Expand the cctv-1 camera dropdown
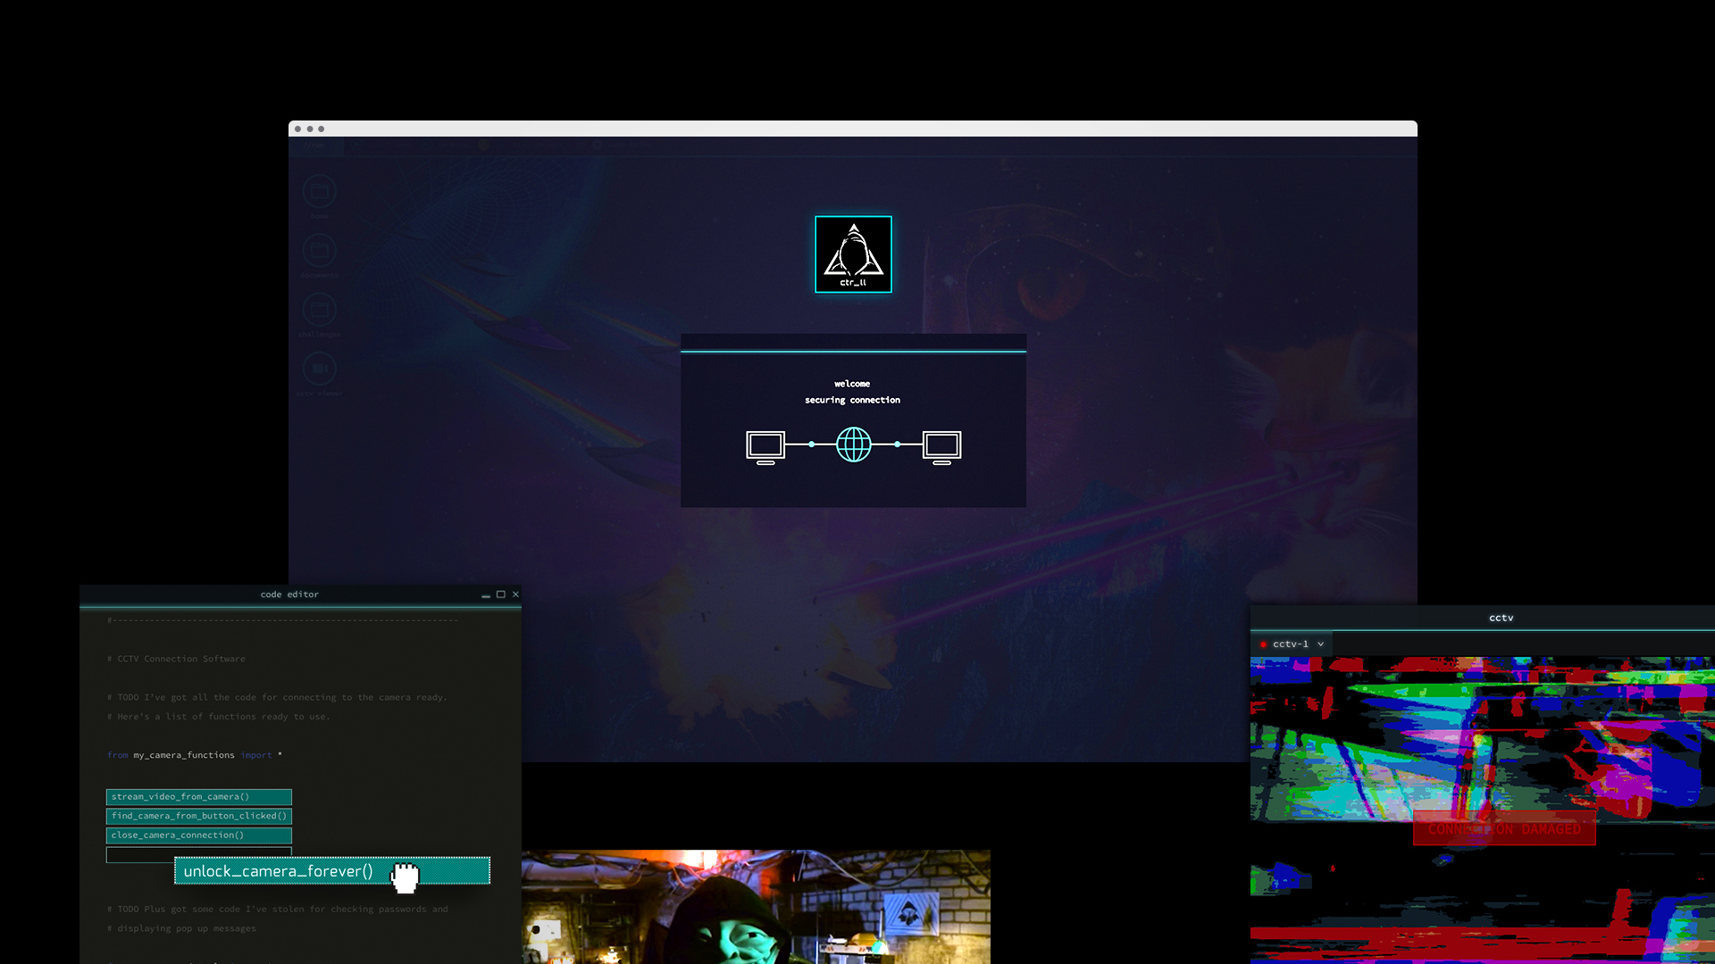1715x964 pixels. (1320, 644)
